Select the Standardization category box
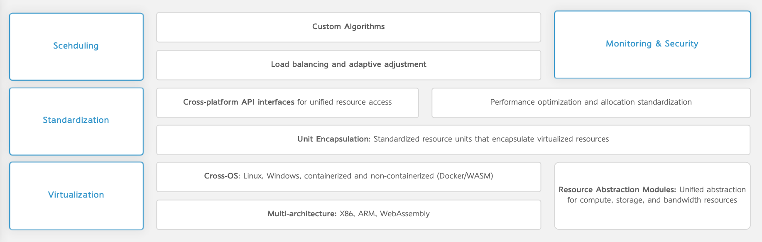The height and width of the screenshot is (242, 762). 76,120
